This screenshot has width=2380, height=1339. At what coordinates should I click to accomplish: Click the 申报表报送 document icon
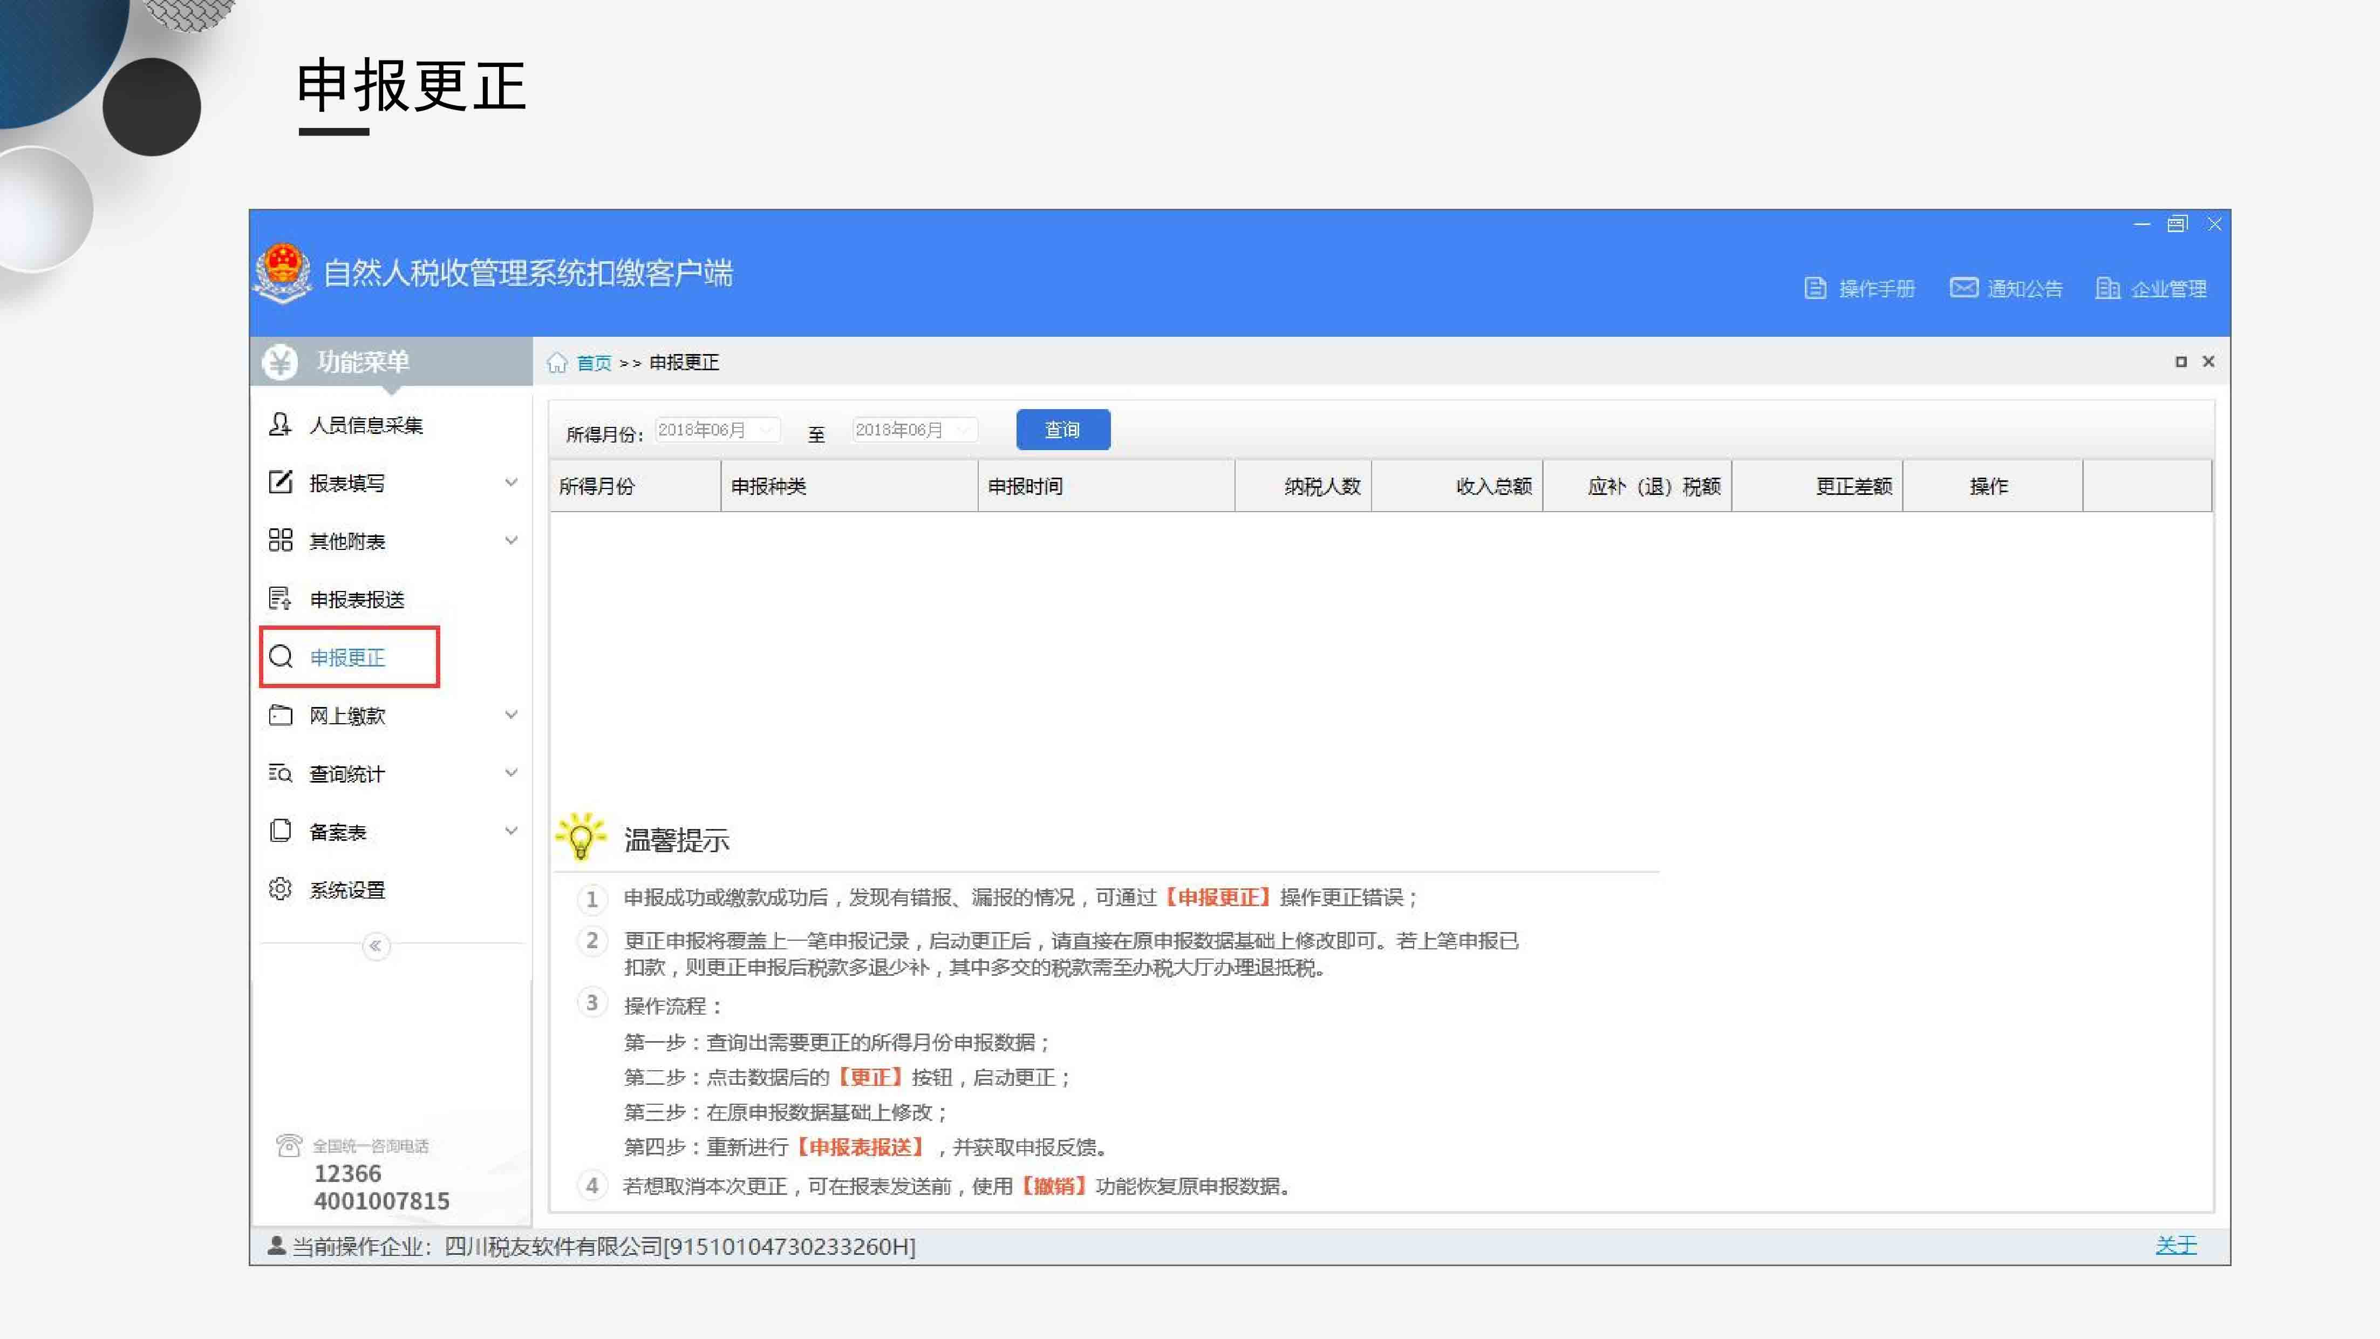[280, 599]
